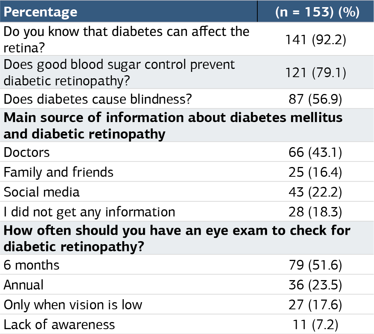Click the Doctors row label
This screenshot has height=334, width=374.
(x=27, y=152)
